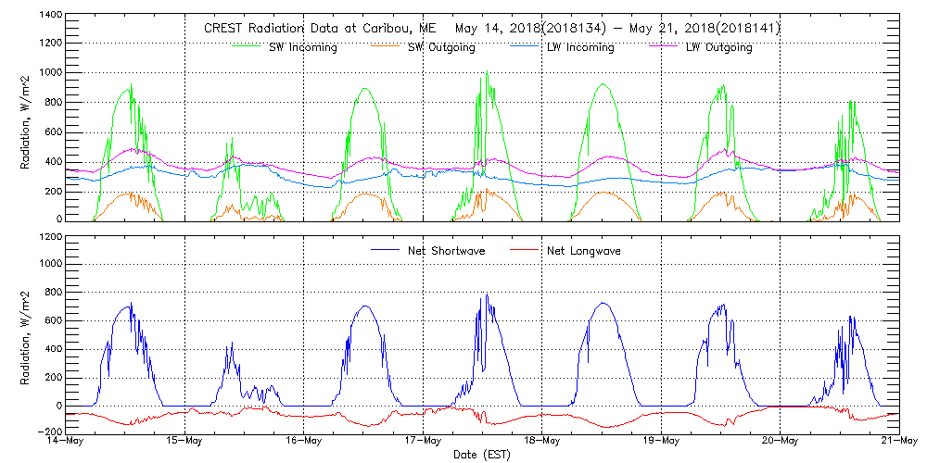This screenshot has height=463, width=927.
Task: Select the 18-May date axis label
Action: (542, 441)
